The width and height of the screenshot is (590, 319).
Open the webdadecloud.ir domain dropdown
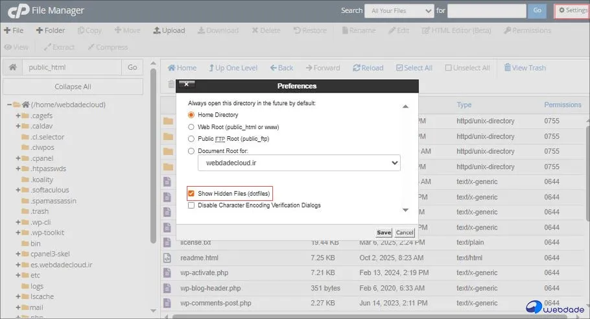tap(299, 163)
